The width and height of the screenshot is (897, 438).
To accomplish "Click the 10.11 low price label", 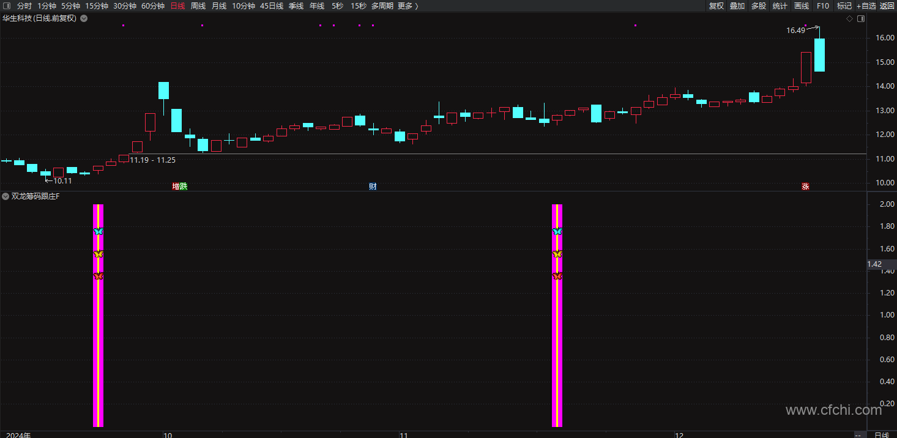I will (62, 180).
